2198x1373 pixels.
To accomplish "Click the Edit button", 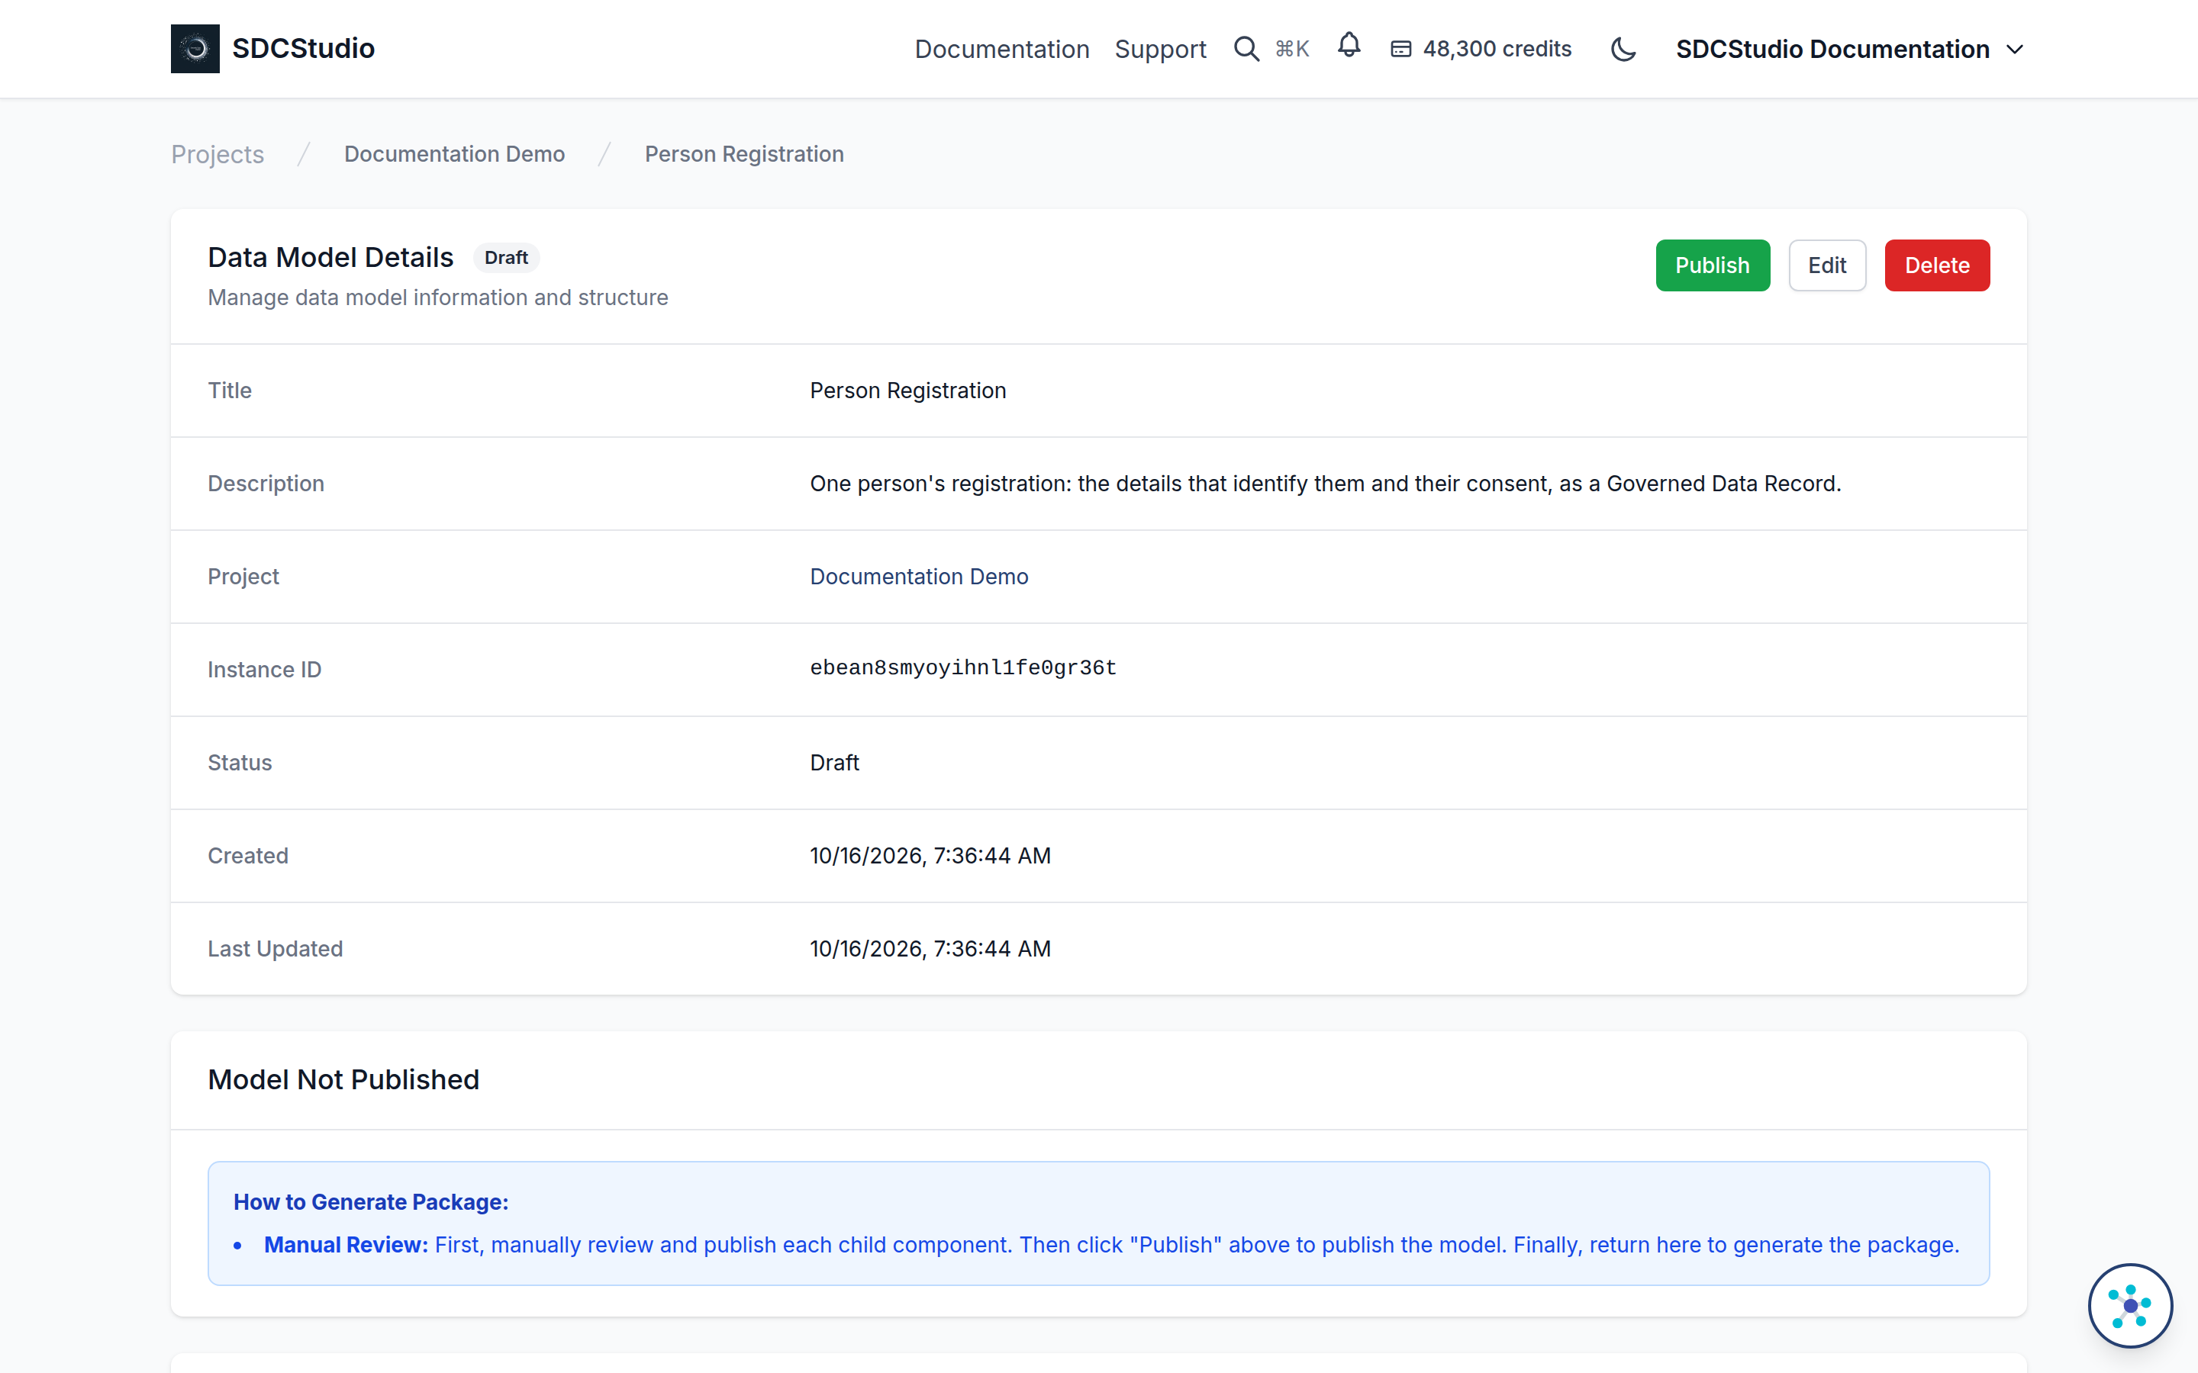I will click(1826, 265).
